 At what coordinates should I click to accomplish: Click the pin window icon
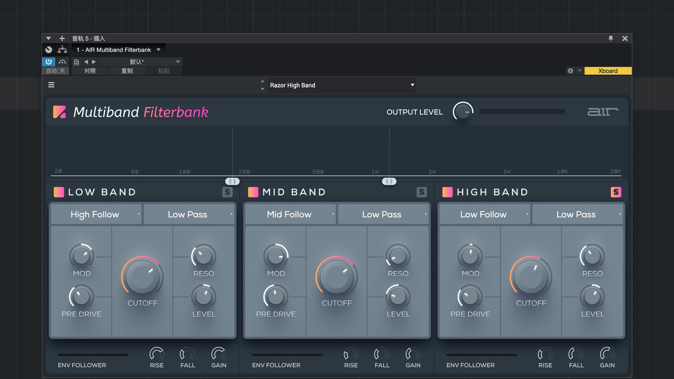click(x=610, y=39)
